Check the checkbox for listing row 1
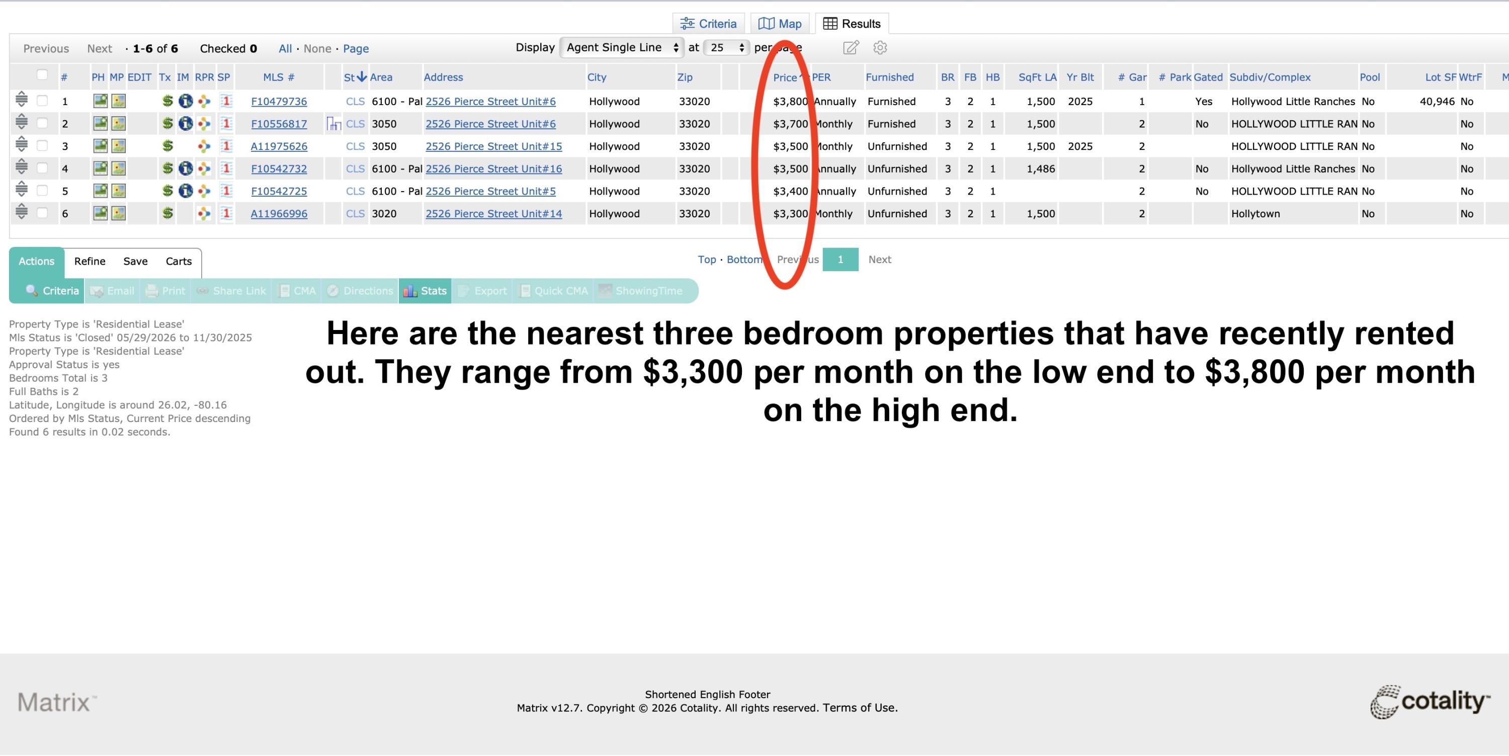The image size is (1509, 756). click(x=42, y=101)
